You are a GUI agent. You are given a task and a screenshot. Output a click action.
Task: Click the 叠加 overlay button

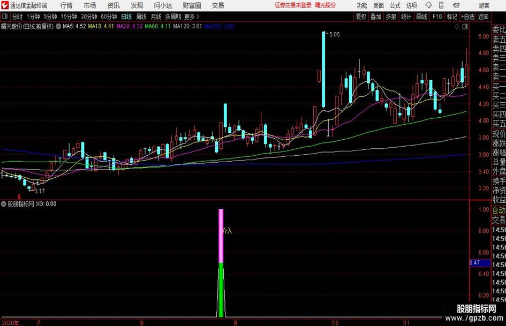click(x=376, y=17)
